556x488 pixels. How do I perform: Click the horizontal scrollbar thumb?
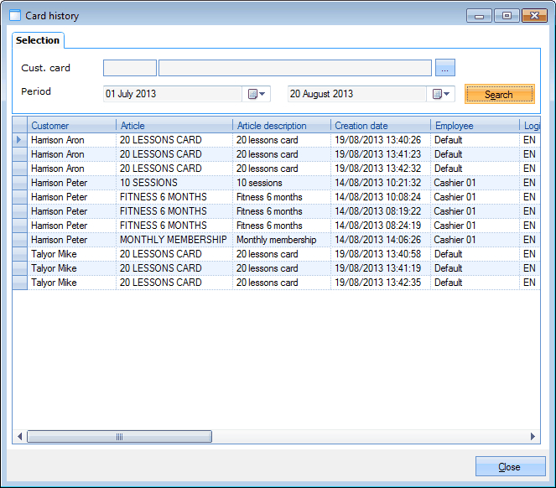click(119, 437)
